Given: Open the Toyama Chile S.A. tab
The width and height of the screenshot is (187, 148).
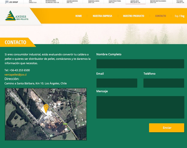Looking at the screenshot, I should pos(180,2).
